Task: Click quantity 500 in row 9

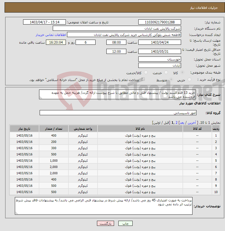Action: (54, 186)
